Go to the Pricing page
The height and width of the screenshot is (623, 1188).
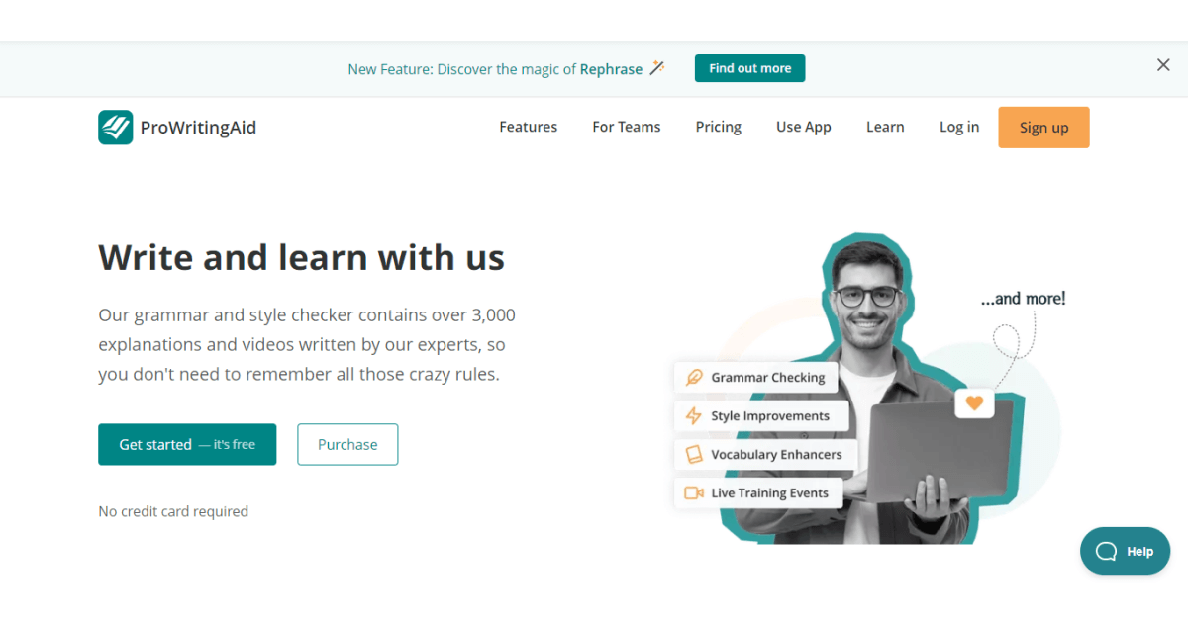(x=719, y=127)
